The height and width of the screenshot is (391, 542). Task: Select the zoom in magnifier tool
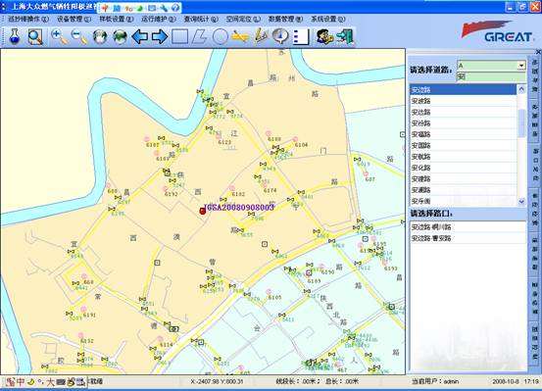59,36
